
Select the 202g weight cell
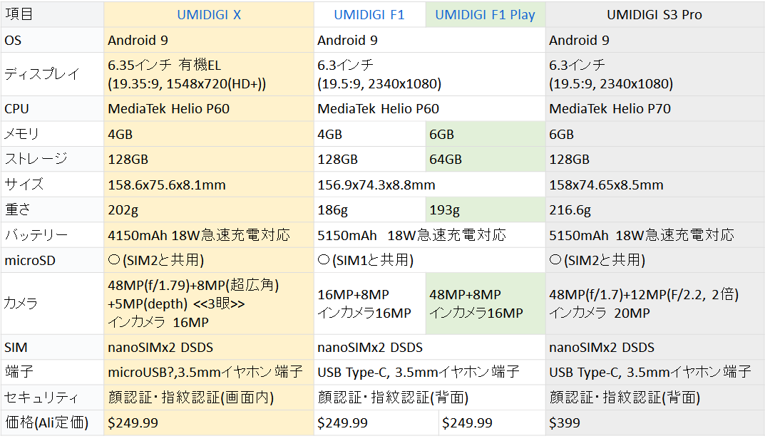[x=208, y=210]
